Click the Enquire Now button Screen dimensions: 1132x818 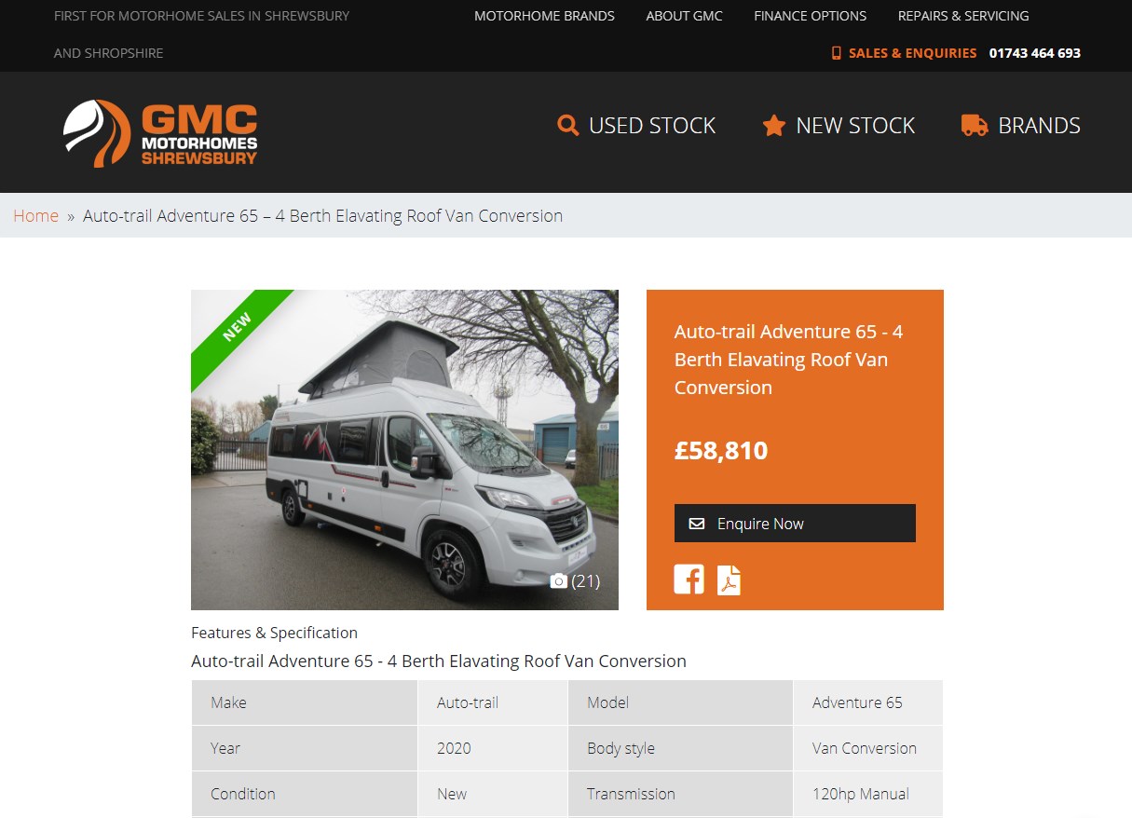pos(795,524)
